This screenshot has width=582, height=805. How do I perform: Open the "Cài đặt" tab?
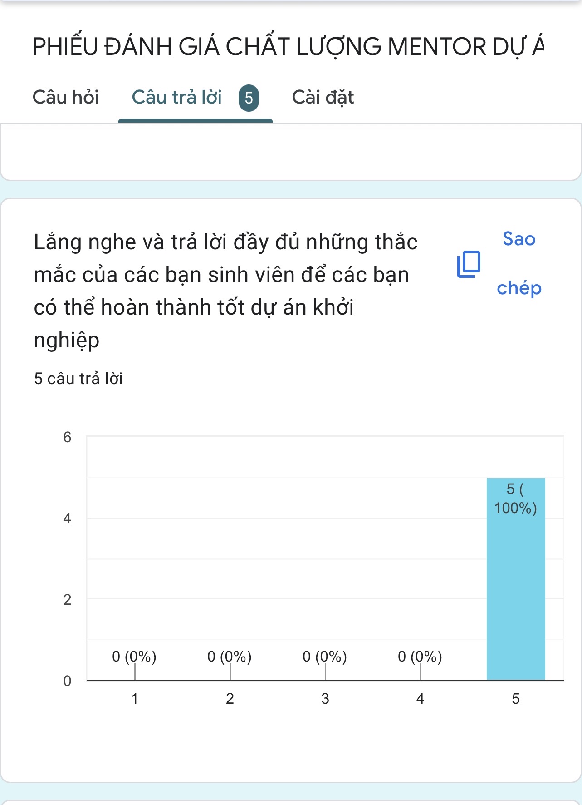click(323, 97)
